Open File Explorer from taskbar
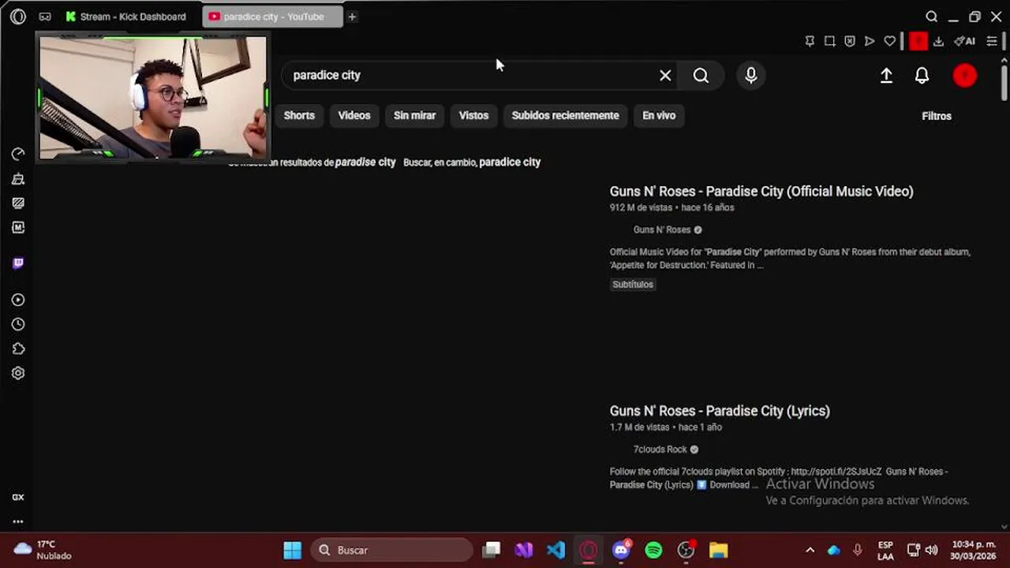 718,550
